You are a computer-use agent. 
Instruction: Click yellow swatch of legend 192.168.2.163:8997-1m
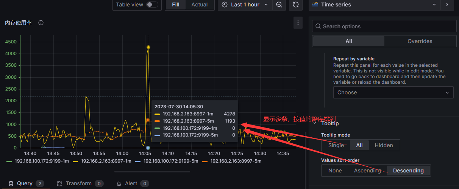pyautogui.click(x=76, y=161)
